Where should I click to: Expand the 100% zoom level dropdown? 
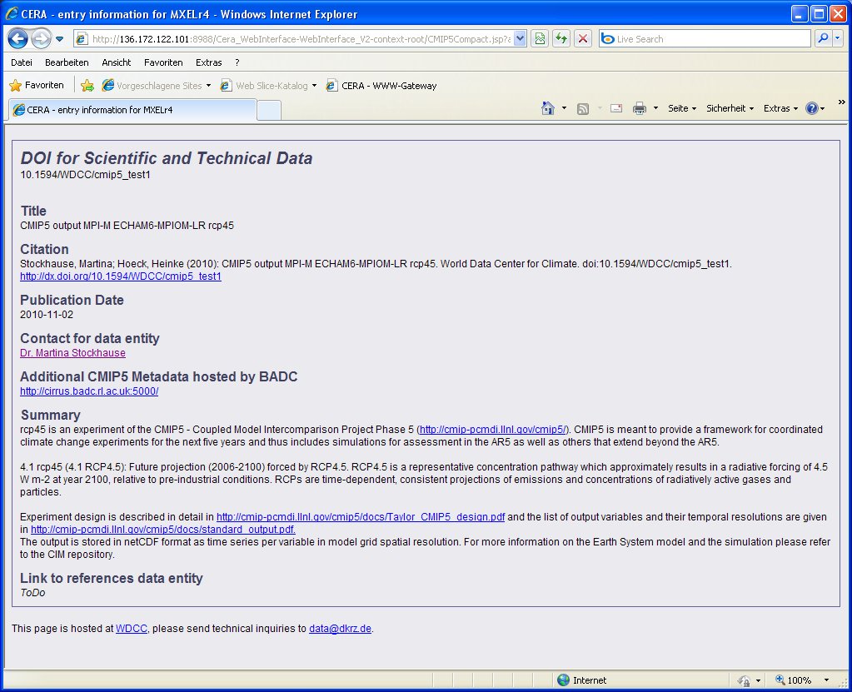point(826,680)
